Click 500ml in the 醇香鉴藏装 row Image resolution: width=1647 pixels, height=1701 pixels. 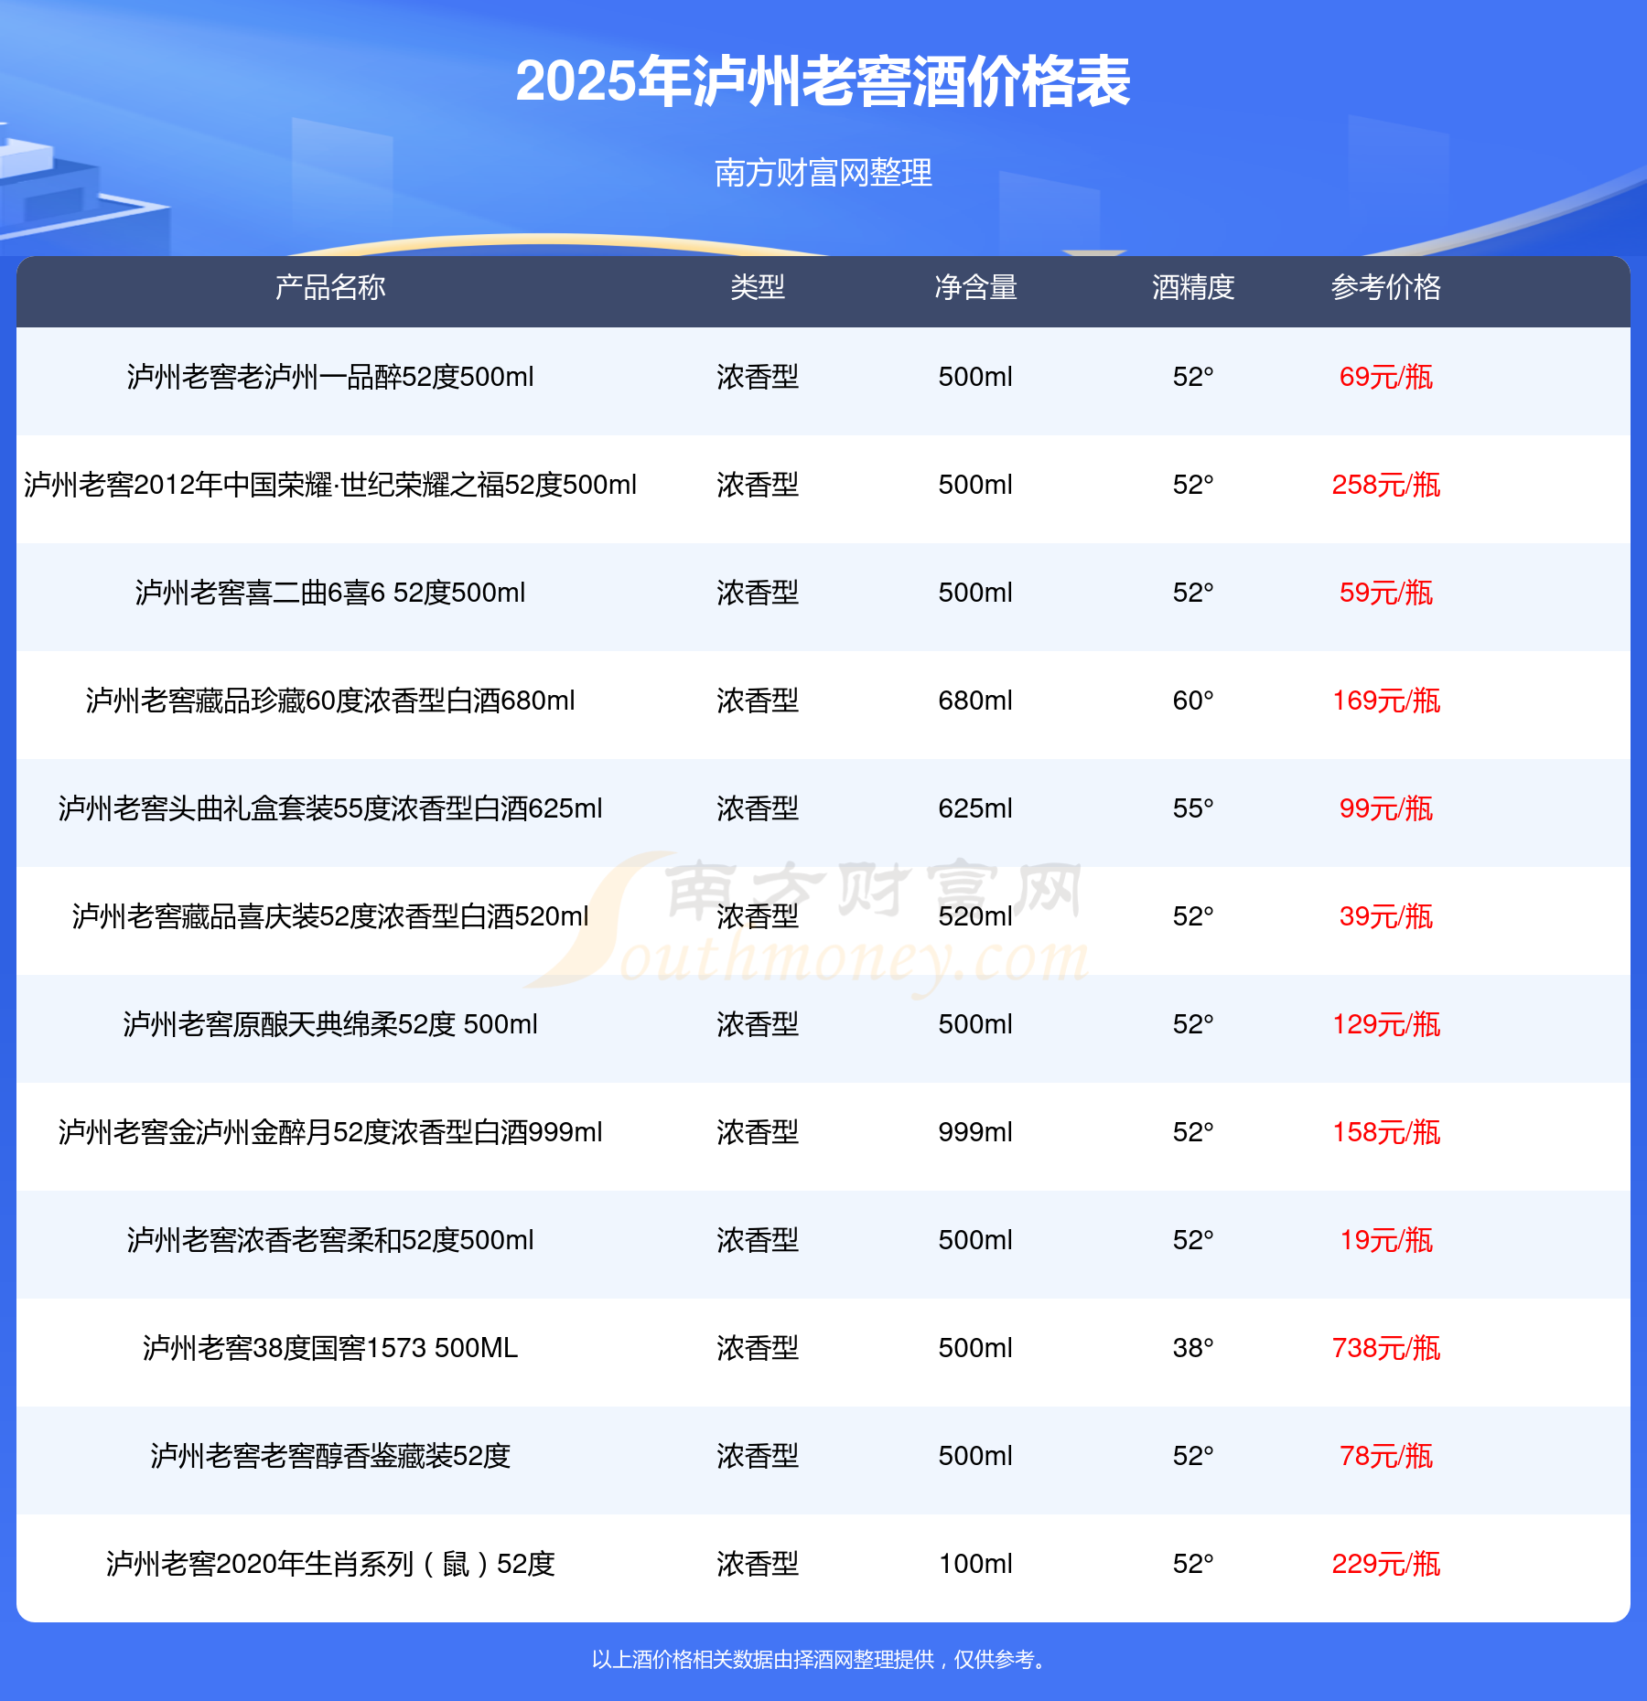pos(975,1456)
